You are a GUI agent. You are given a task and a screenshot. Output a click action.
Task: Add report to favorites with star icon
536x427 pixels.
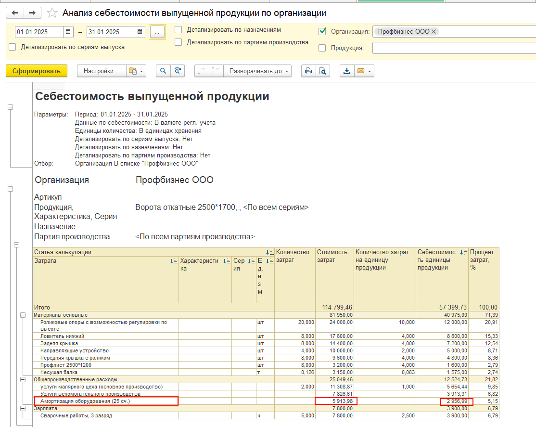(52, 13)
